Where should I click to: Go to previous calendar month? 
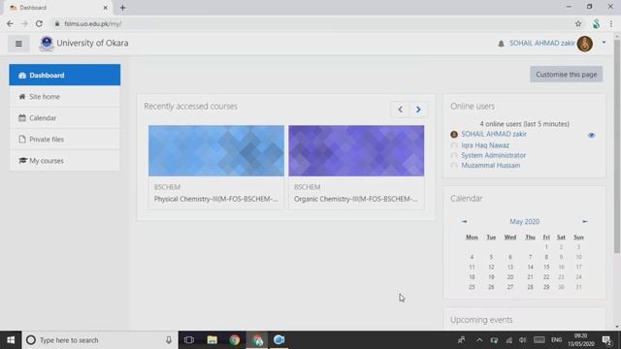click(464, 222)
